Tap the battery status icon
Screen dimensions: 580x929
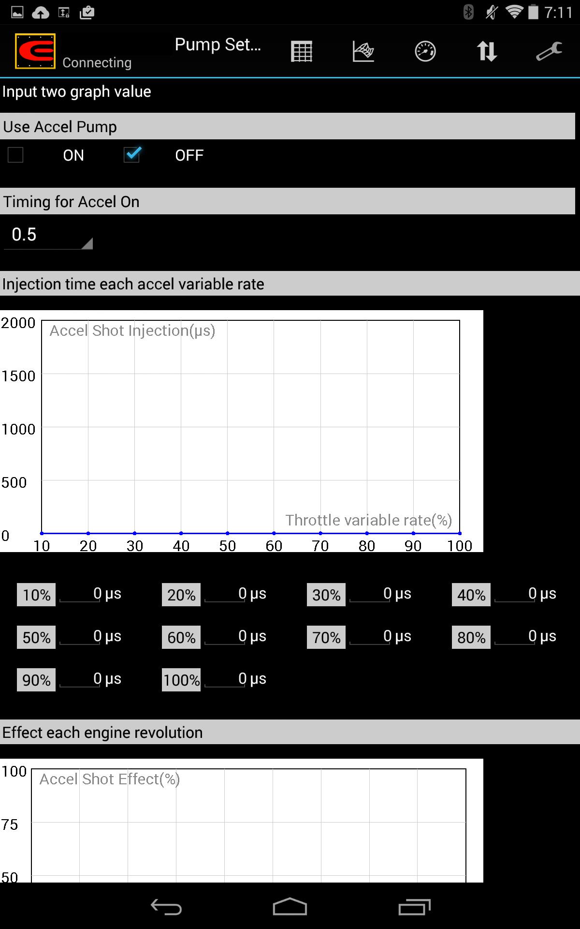click(x=533, y=12)
